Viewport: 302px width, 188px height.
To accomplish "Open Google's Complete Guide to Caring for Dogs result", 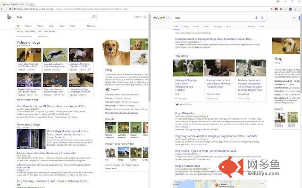I will [x=214, y=39].
